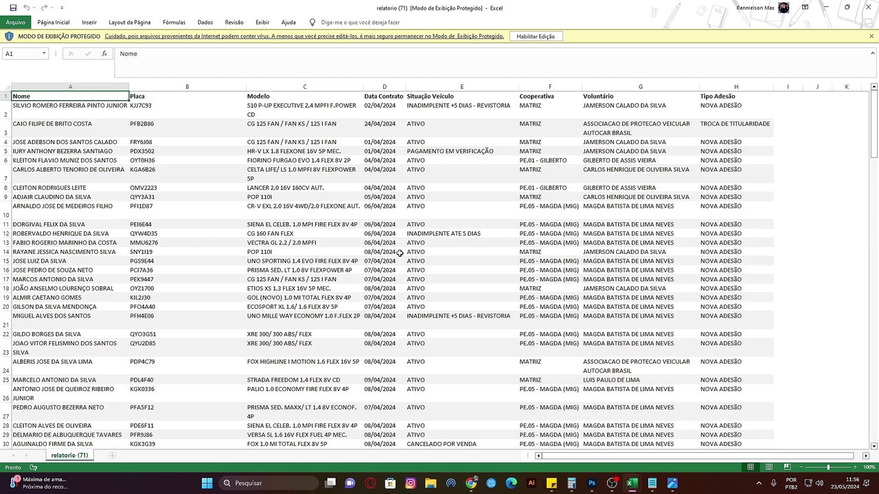Select the 'Tipo Adesão' header cell
Viewport: 879px width, 494px height.
pos(735,97)
